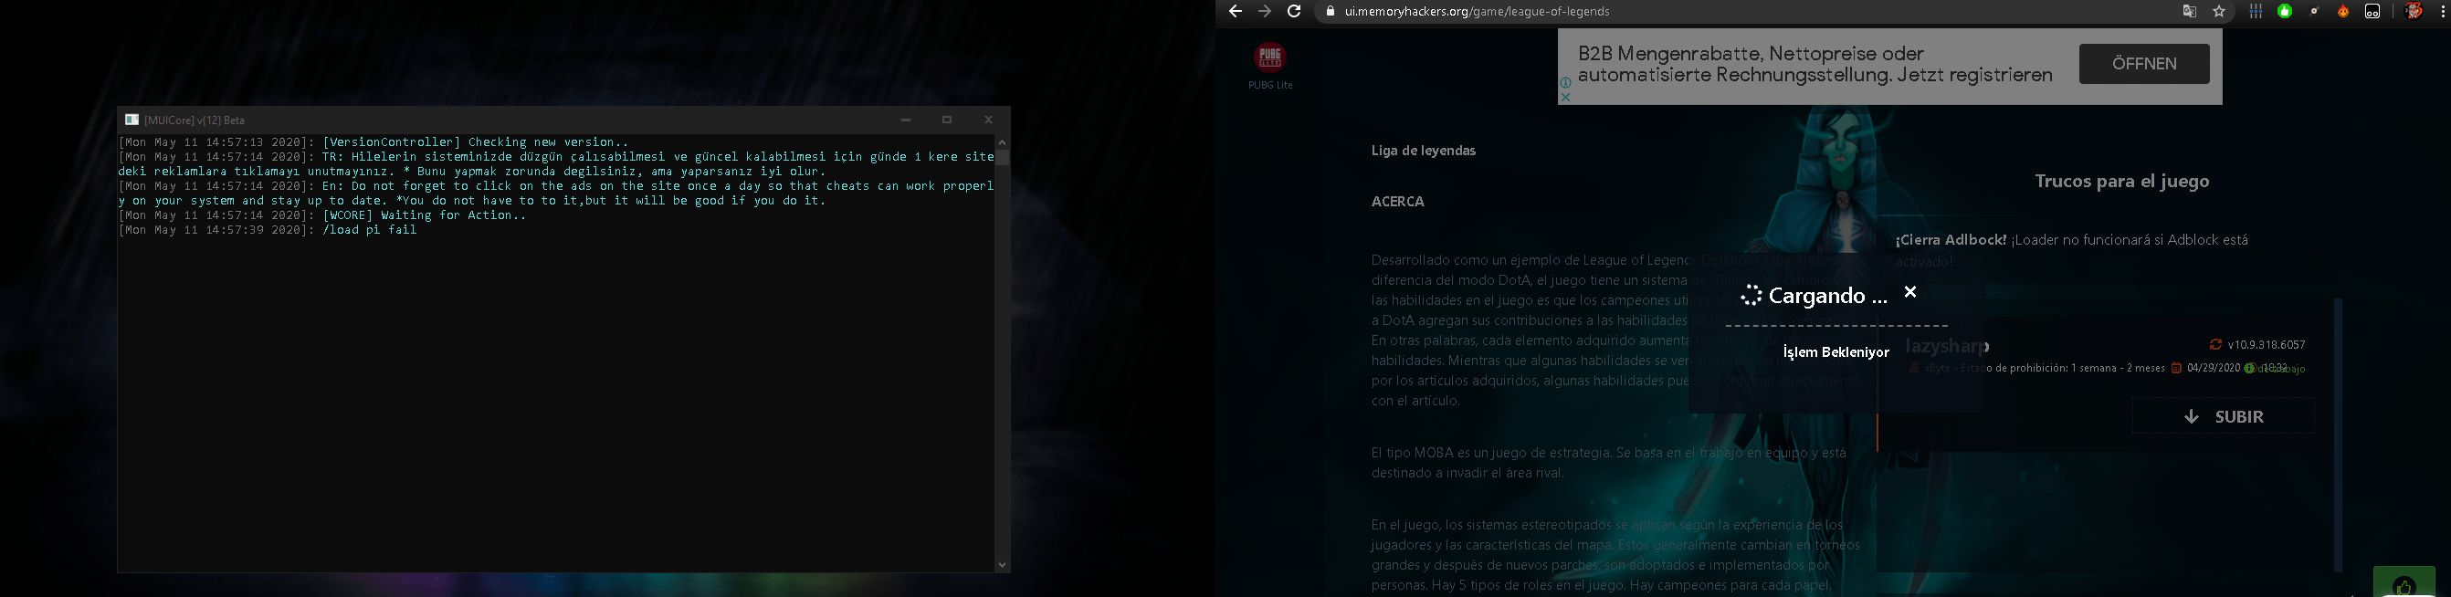Click the ÖFFNEN ad button
Screen dimensions: 2451x597
(x=2143, y=64)
